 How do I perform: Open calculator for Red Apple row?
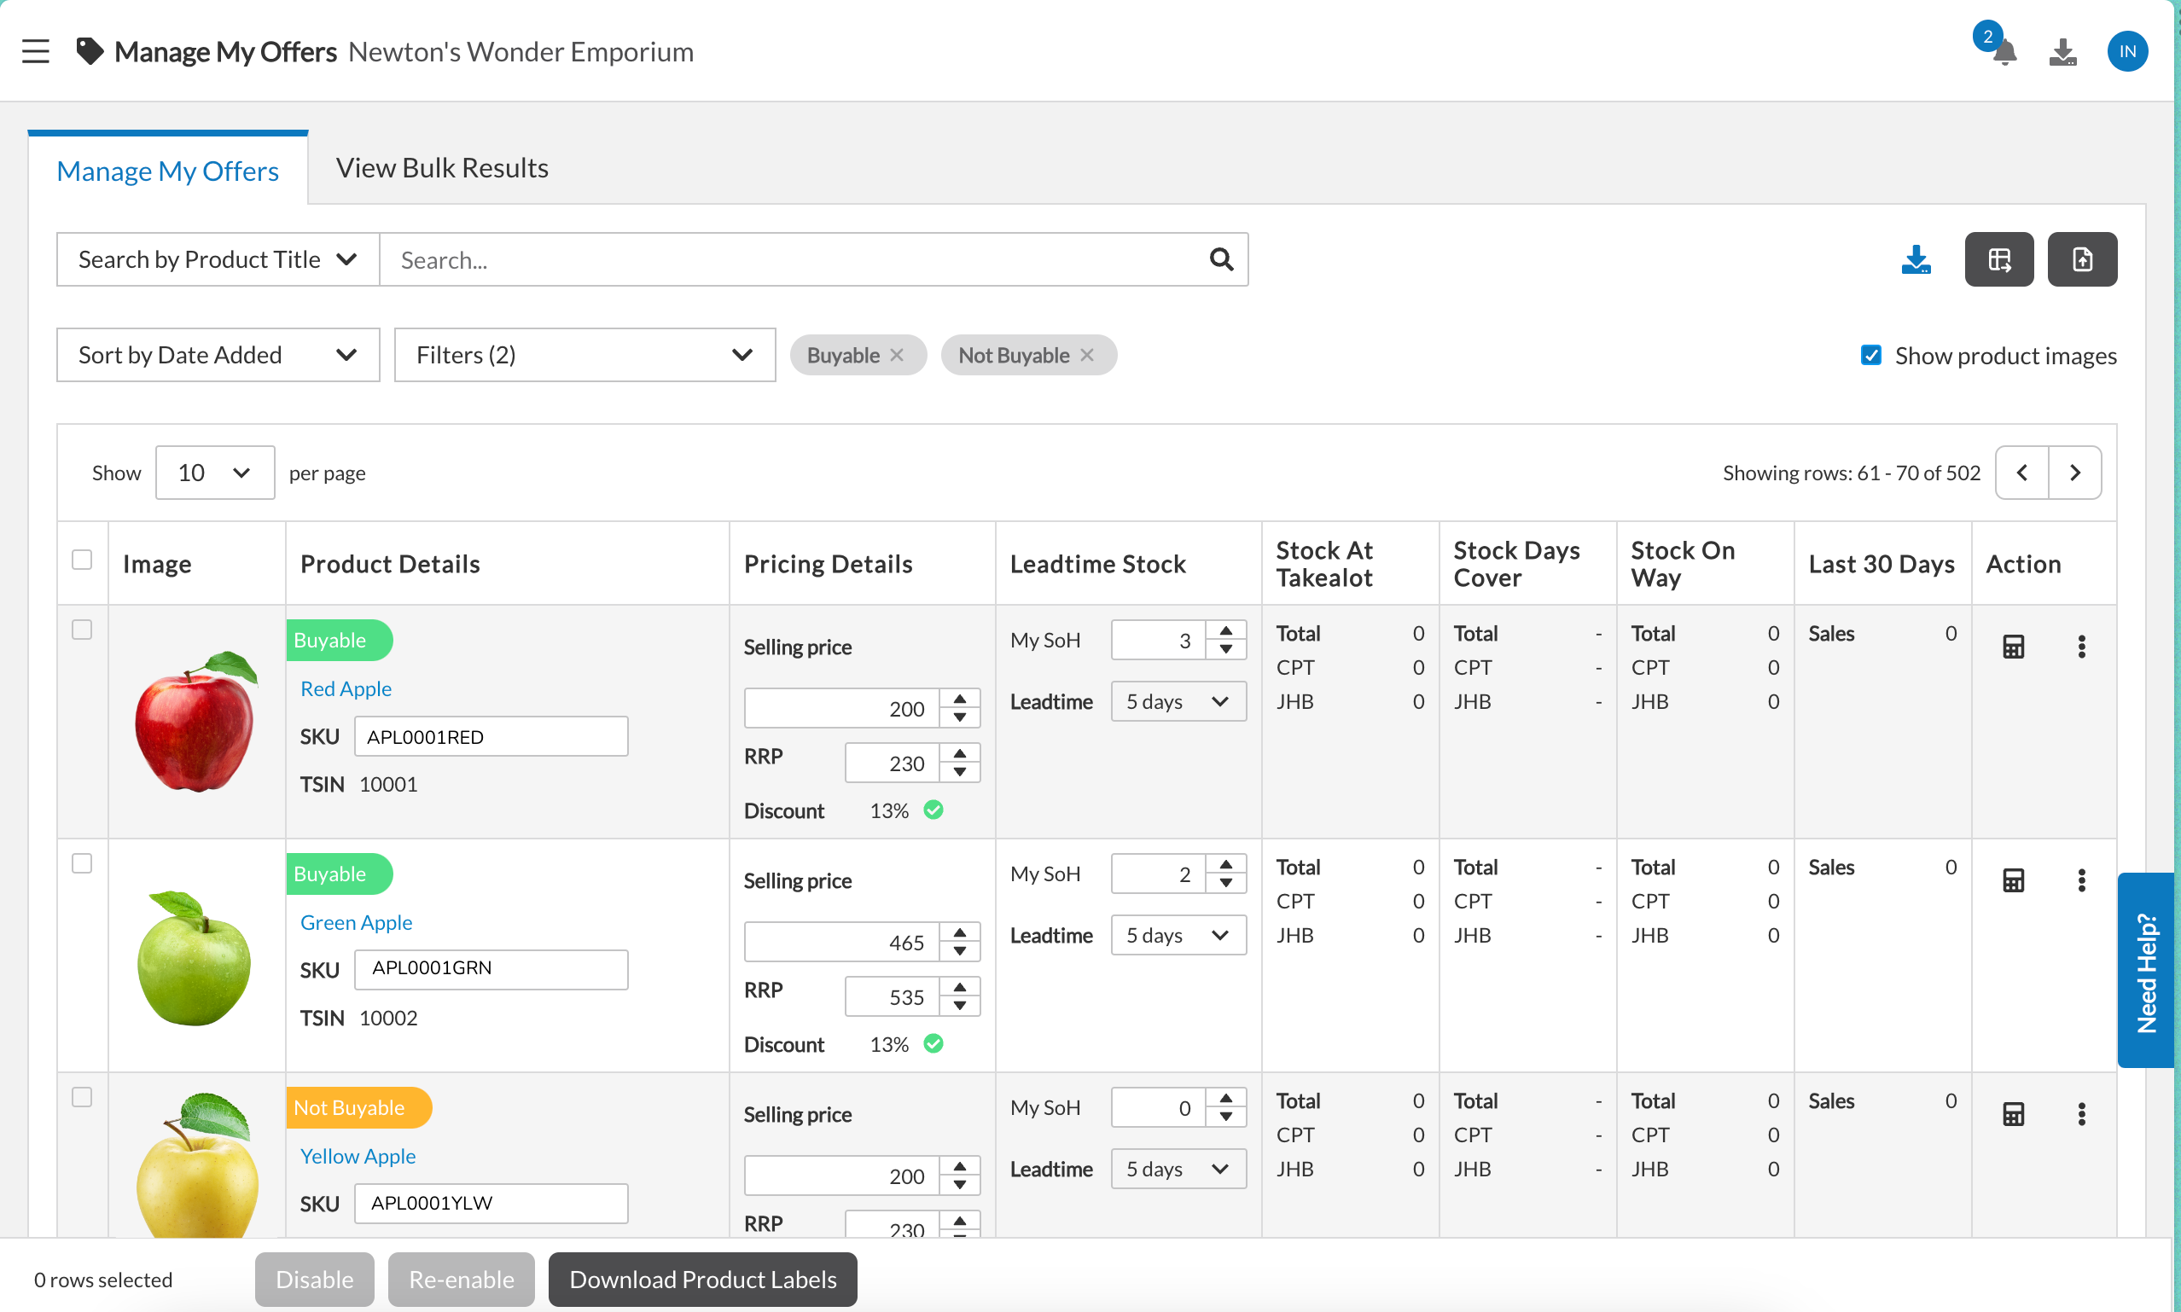point(2013,647)
